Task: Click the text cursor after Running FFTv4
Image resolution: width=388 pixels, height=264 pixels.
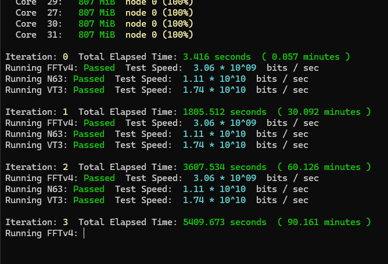Action: tap(85, 233)
